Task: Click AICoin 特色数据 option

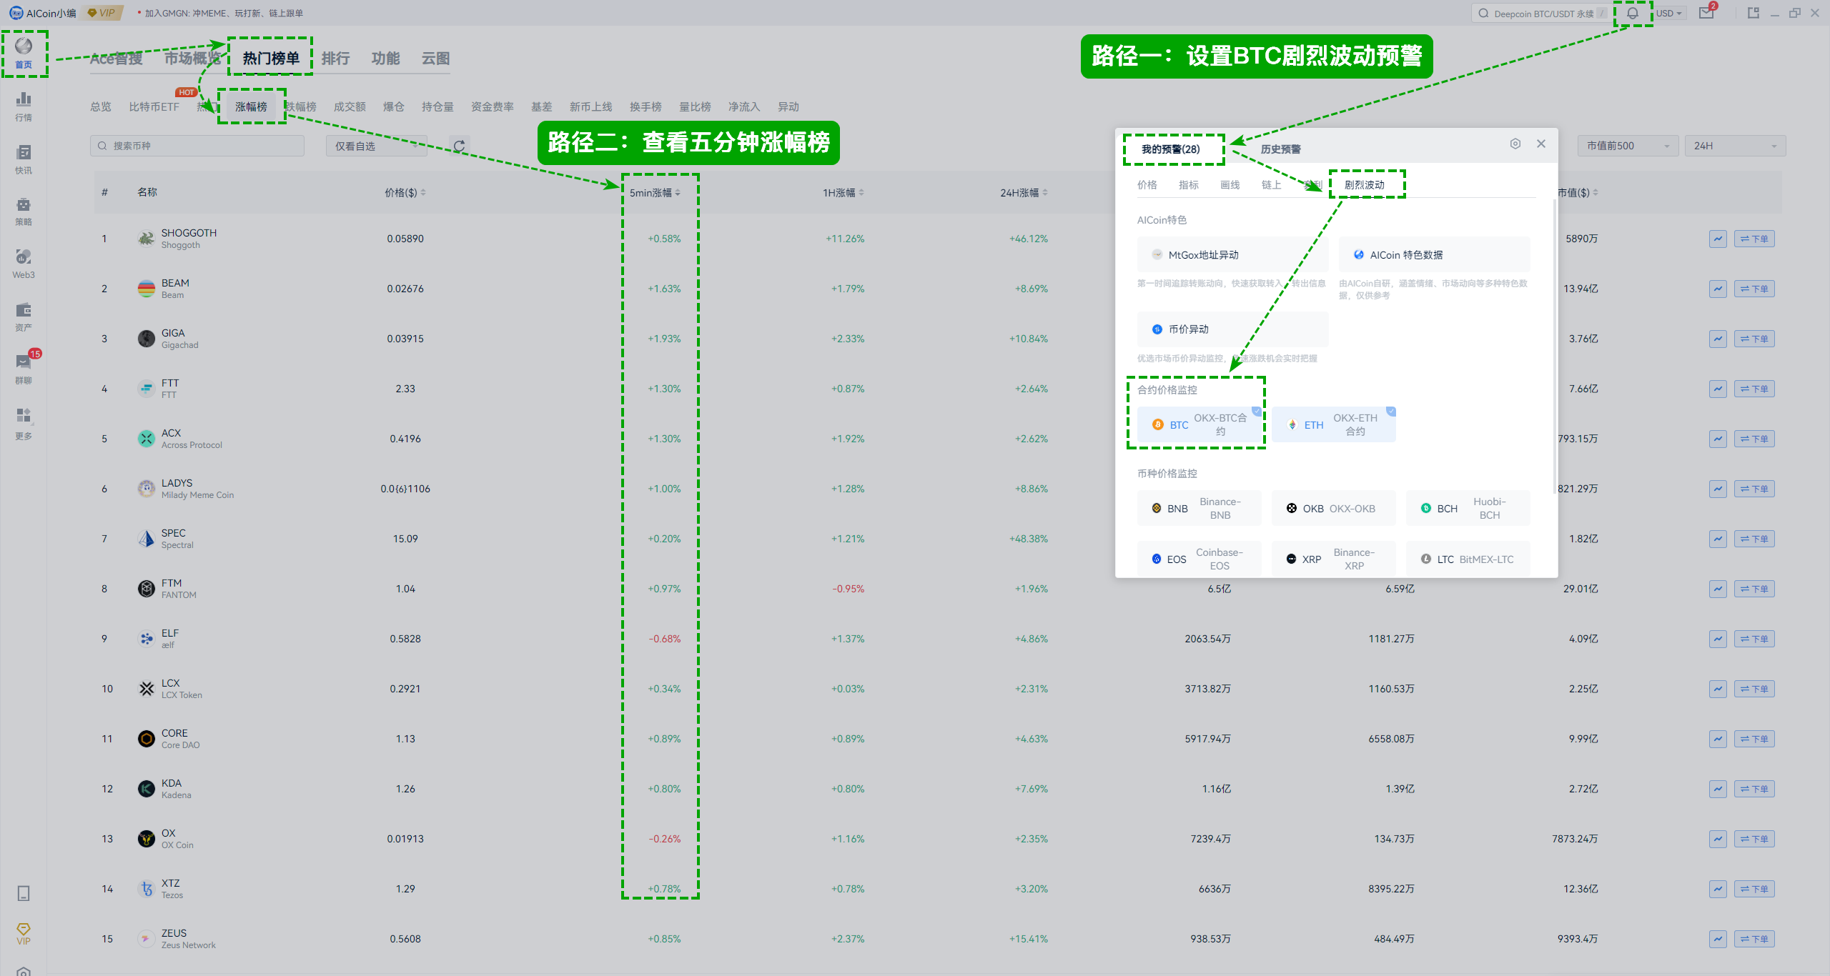Action: (x=1435, y=254)
